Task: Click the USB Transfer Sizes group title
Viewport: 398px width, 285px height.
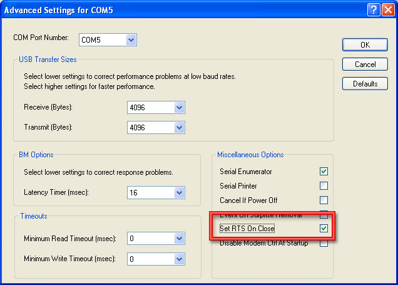Action: 48,60
